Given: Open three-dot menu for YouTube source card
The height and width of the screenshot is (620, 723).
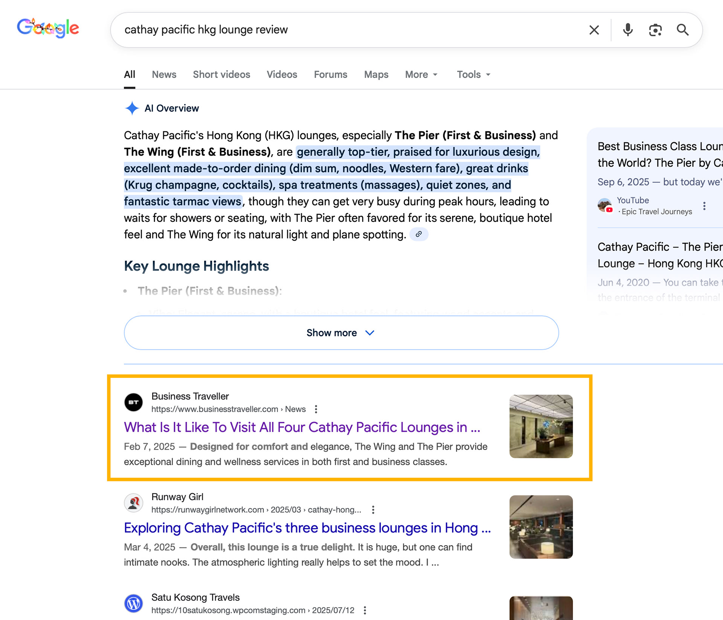Looking at the screenshot, I should [704, 206].
